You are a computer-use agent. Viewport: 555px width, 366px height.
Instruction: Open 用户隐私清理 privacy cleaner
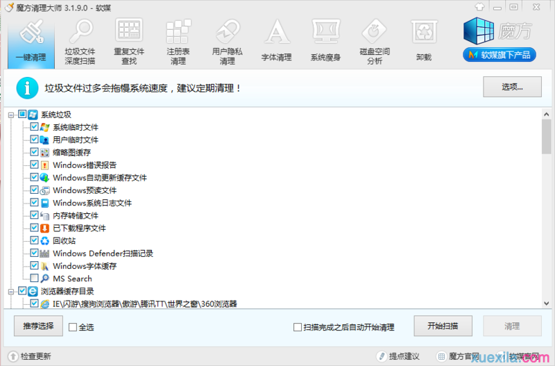(x=228, y=42)
